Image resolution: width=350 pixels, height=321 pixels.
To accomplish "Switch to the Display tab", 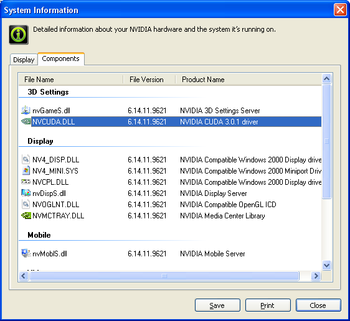I will 24,60.
